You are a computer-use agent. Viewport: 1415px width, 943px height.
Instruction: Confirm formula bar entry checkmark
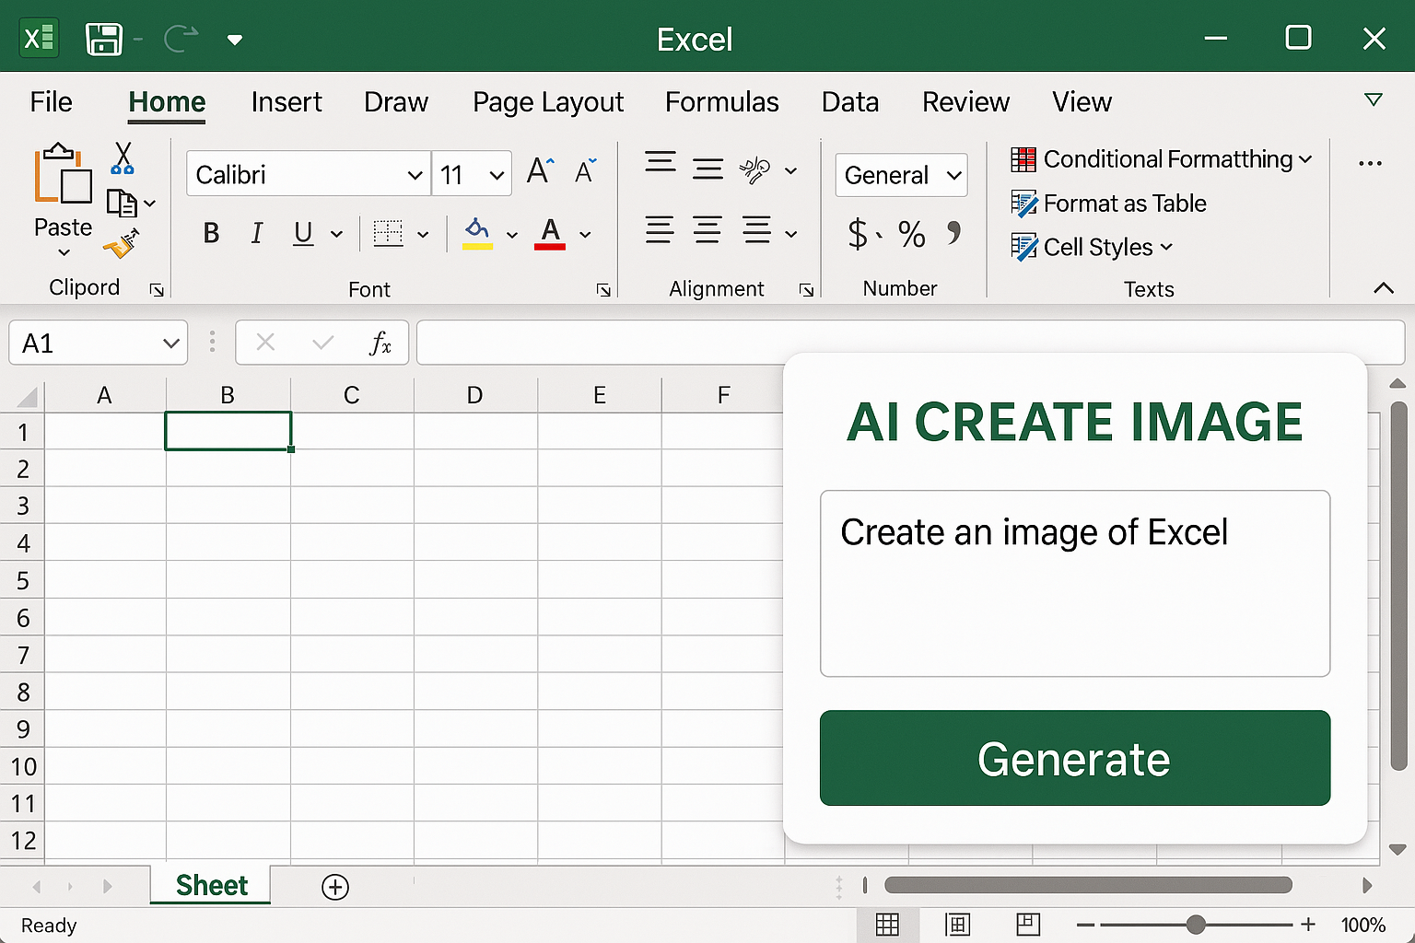[x=322, y=343]
